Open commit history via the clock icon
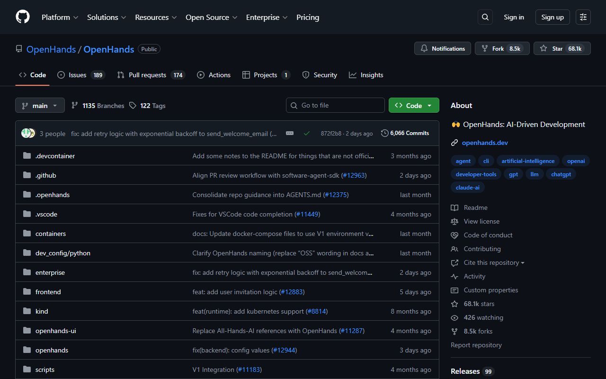Screen dimensions: 606x379 click(384, 133)
